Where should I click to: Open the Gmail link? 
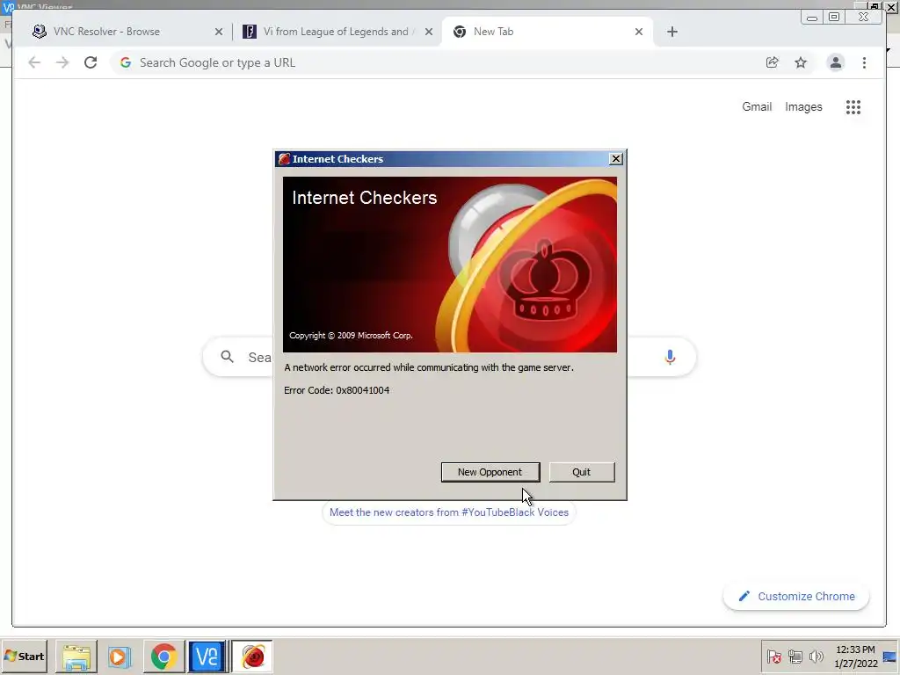[x=757, y=106]
